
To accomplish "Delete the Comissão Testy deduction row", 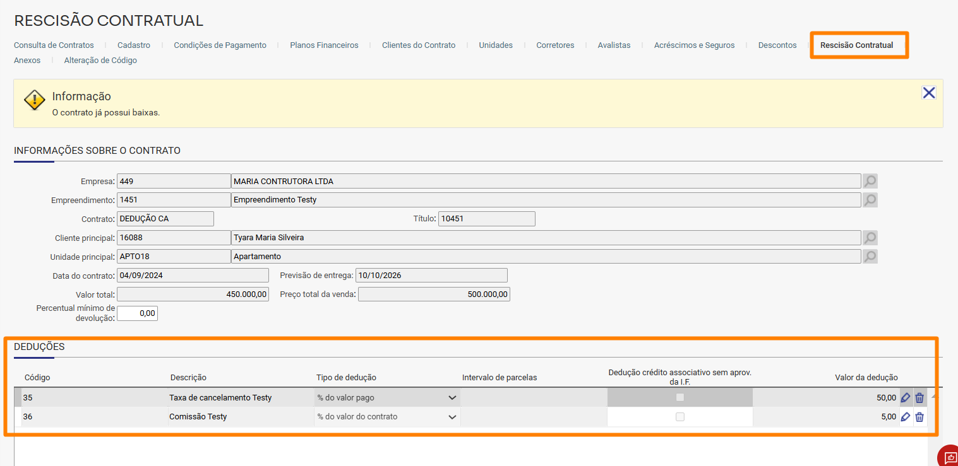I will pyautogui.click(x=919, y=417).
